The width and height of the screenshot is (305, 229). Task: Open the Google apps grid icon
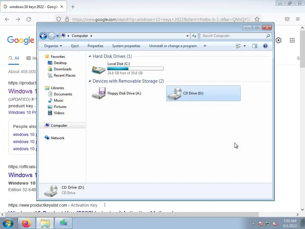click(292, 40)
